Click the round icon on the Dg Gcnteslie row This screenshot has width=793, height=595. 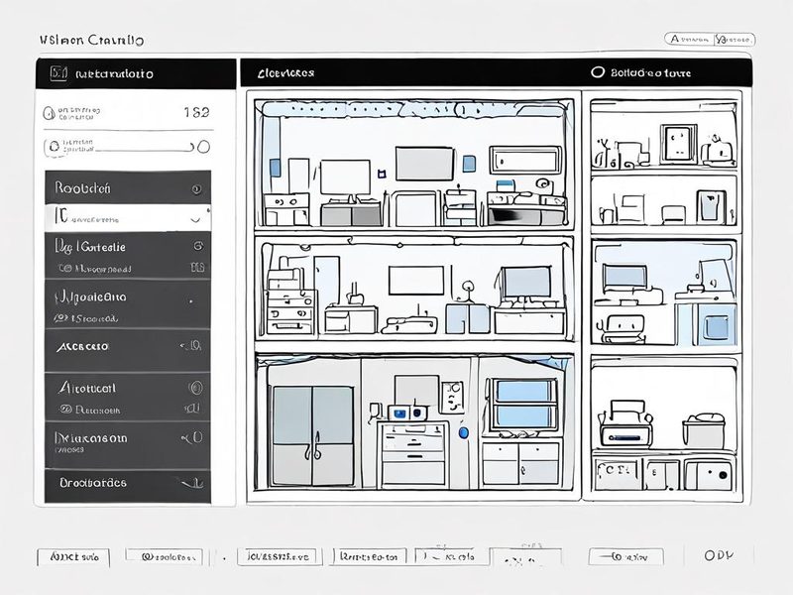tap(198, 246)
